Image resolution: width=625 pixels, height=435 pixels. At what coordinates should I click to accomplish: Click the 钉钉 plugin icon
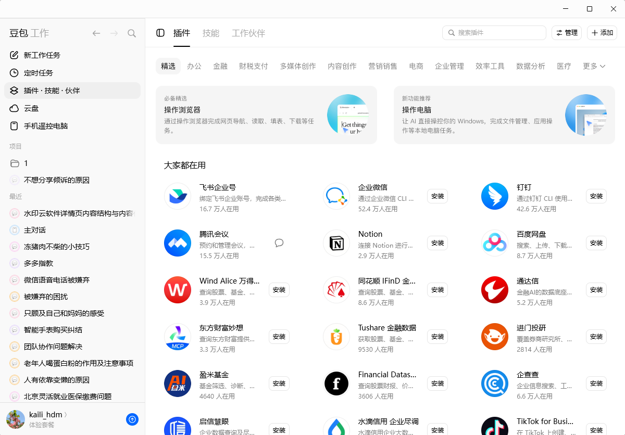point(495,196)
